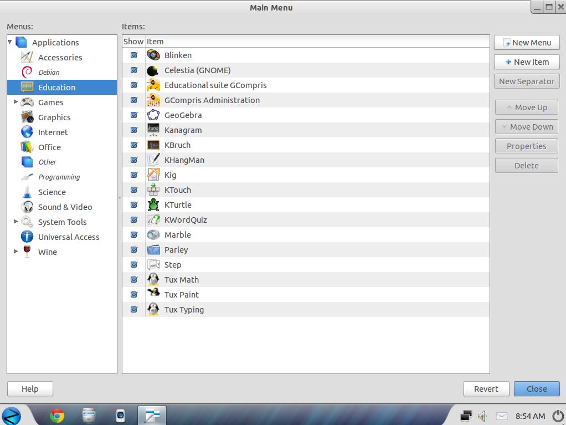The height and width of the screenshot is (425, 566).
Task: Select Sound & Video menu category
Action: 65,207
